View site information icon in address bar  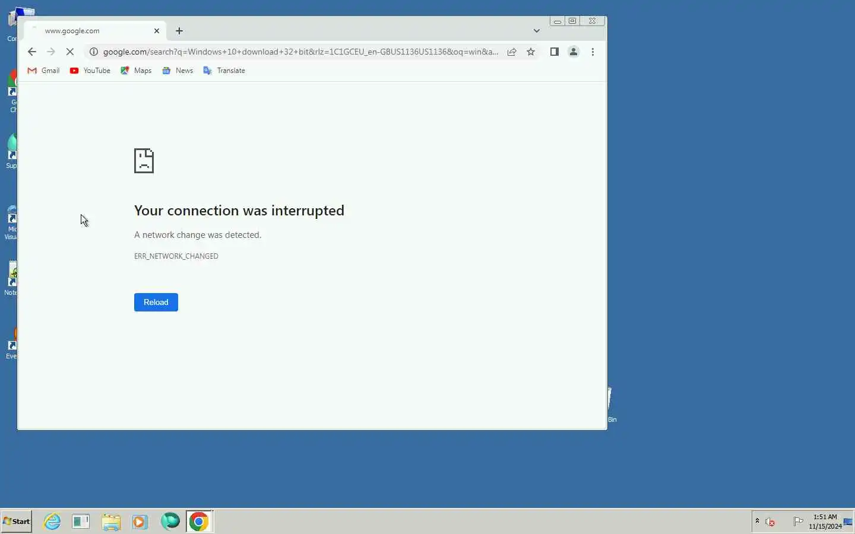pyautogui.click(x=93, y=52)
